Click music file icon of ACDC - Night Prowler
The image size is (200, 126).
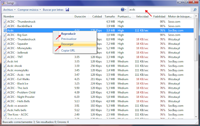pos(5,97)
